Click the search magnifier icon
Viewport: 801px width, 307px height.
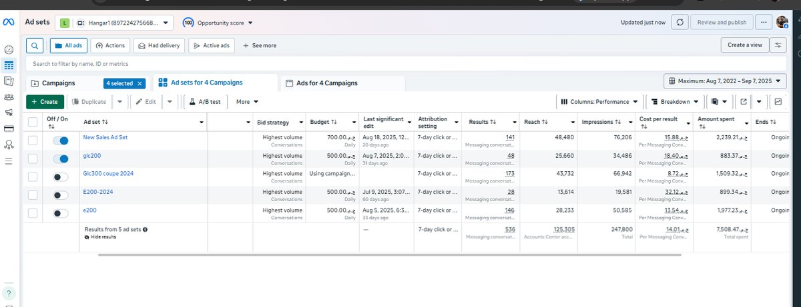pos(35,45)
